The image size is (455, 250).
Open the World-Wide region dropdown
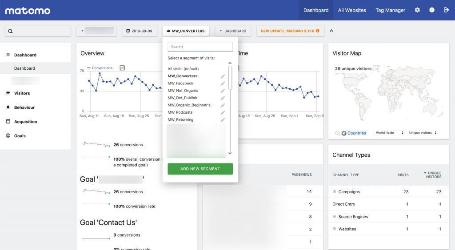click(x=389, y=133)
